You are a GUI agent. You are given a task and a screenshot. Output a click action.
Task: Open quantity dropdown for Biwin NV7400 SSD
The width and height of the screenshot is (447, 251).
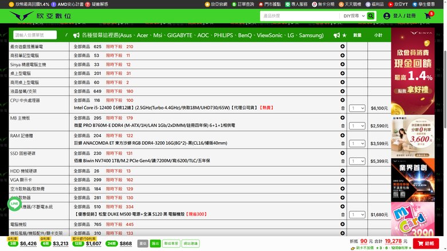click(357, 161)
